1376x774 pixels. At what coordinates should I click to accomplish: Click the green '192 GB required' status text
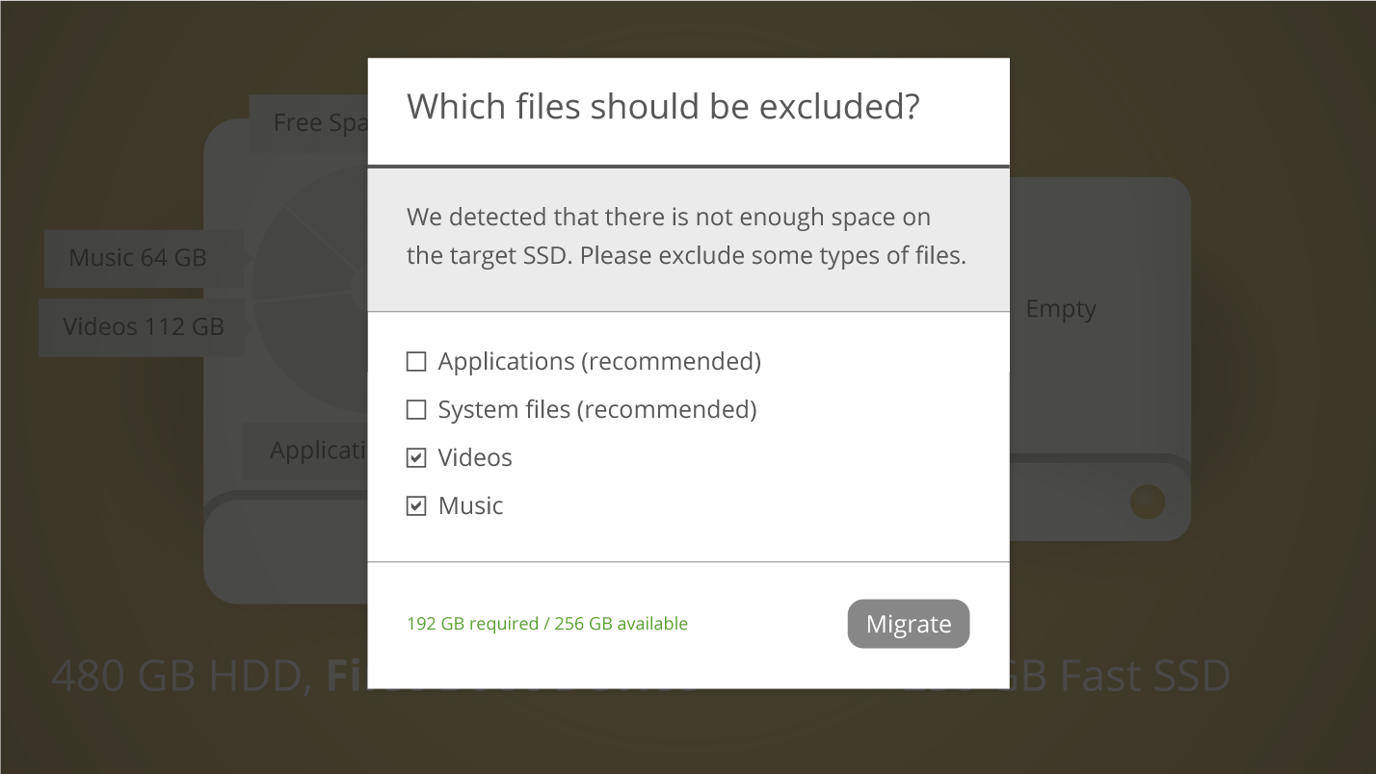pyautogui.click(x=546, y=624)
